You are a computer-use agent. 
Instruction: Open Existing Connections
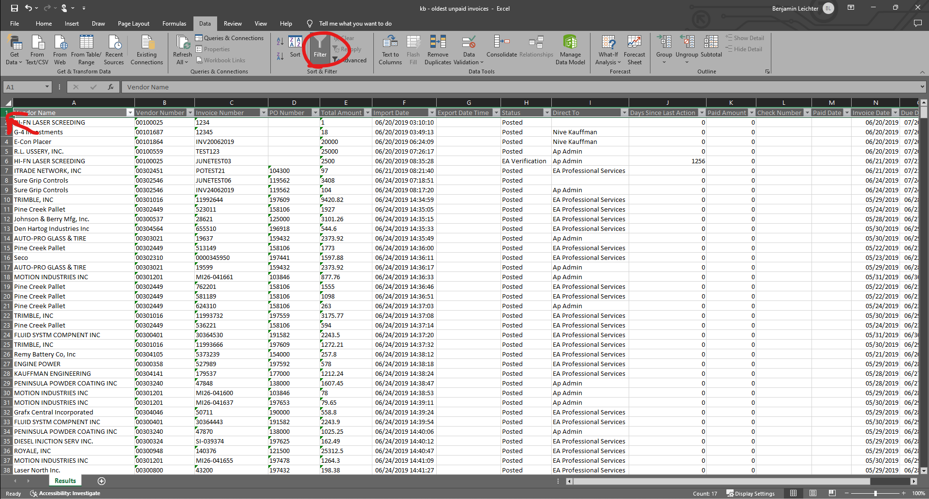click(147, 50)
